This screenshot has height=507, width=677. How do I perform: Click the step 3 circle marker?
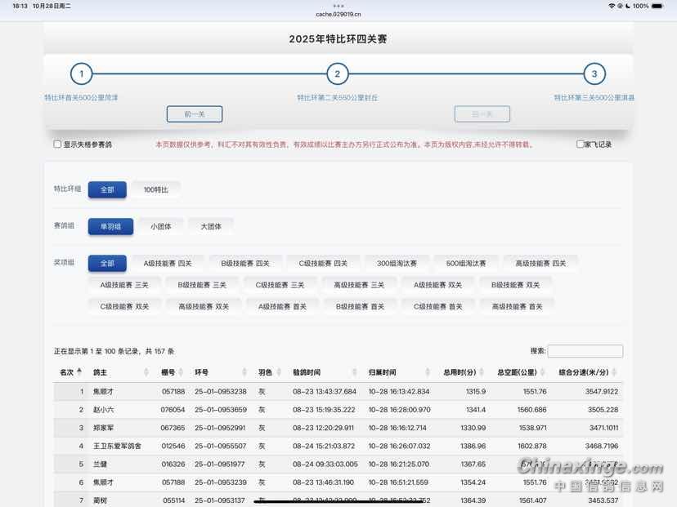coord(594,74)
